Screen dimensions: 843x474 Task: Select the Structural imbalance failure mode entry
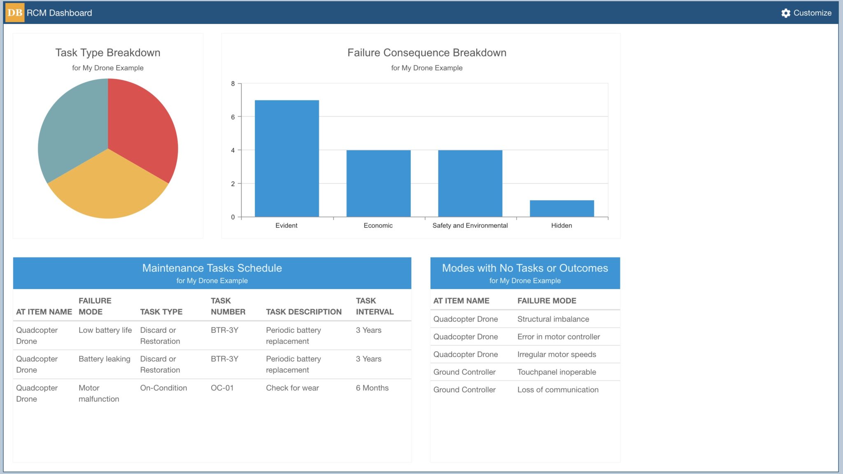tap(553, 319)
